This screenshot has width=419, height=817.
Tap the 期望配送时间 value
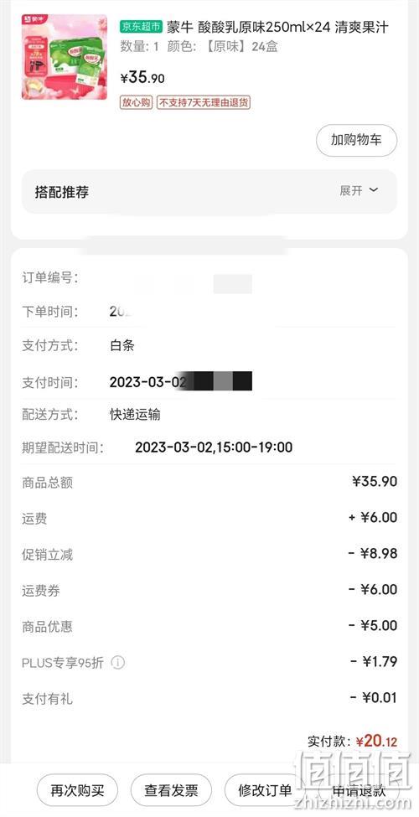(x=214, y=447)
